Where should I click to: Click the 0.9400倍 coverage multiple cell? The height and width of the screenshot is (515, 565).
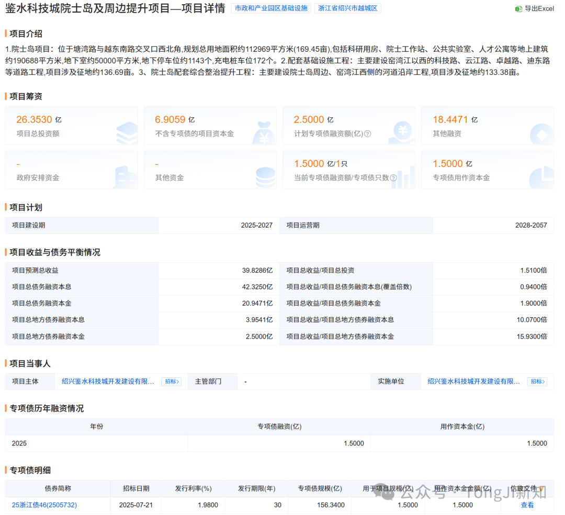493,287
